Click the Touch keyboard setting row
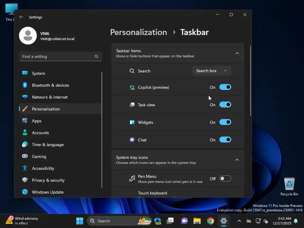Image resolution: width=304 pixels, height=228 pixels. pos(178,193)
